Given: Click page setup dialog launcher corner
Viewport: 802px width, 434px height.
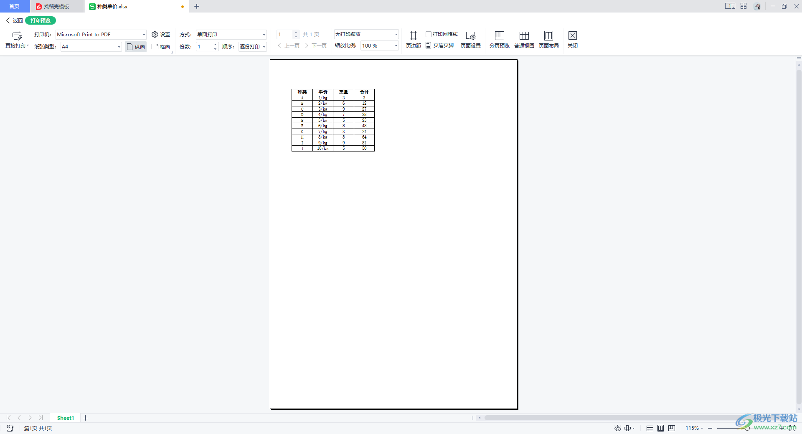Looking at the screenshot, I should point(172,53).
